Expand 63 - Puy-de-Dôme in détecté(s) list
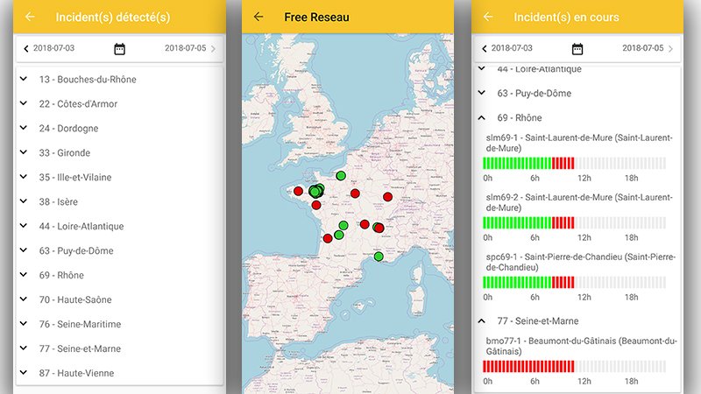701x394 pixels. [x=120, y=250]
